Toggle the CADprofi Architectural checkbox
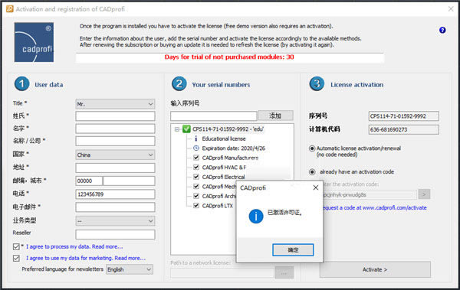460x290 pixels. pyautogui.click(x=196, y=196)
